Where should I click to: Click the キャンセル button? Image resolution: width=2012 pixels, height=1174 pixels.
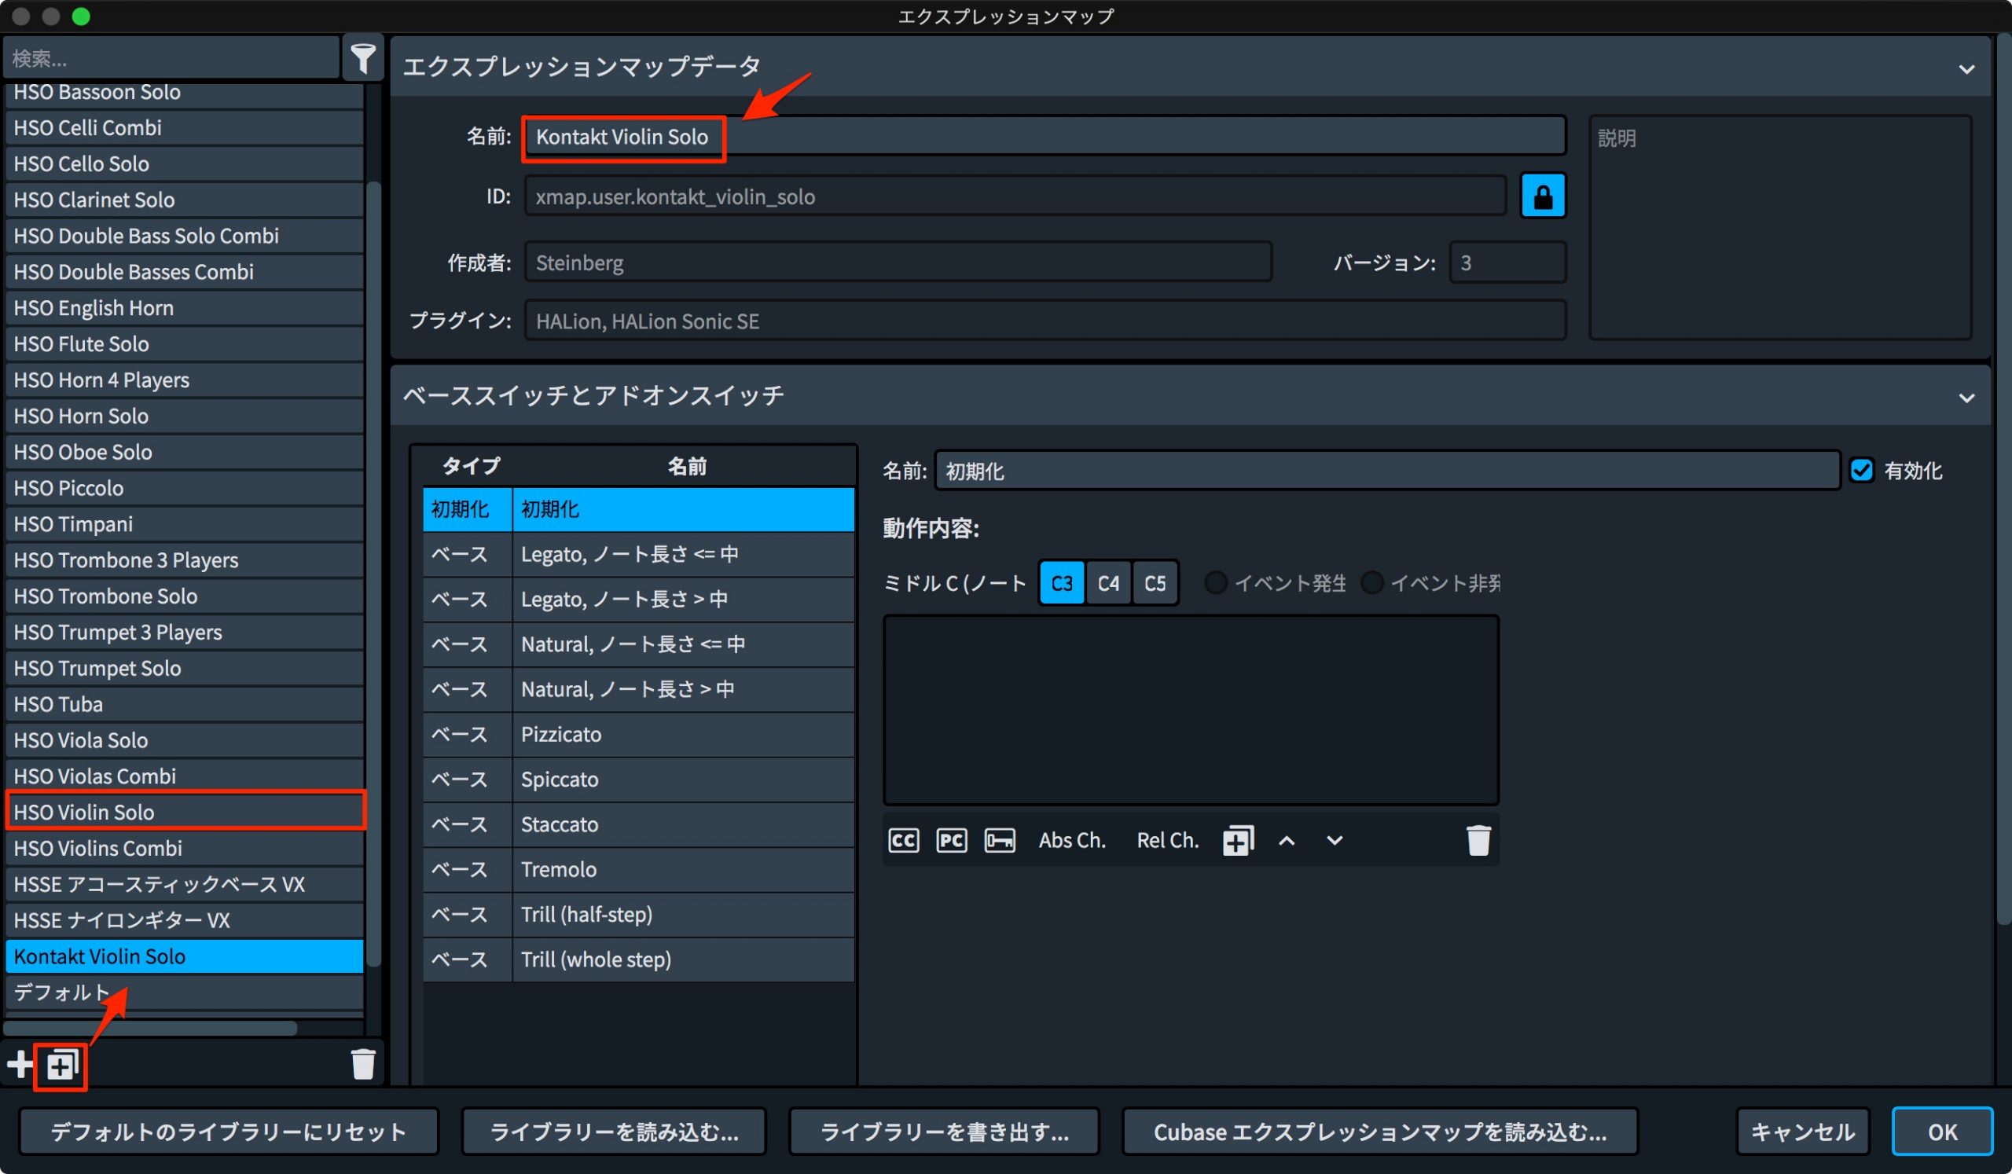click(x=1802, y=1132)
